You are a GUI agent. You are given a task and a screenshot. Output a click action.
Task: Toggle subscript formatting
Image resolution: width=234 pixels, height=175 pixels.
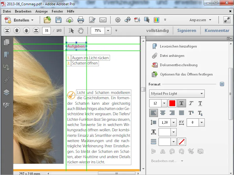(200, 113)
